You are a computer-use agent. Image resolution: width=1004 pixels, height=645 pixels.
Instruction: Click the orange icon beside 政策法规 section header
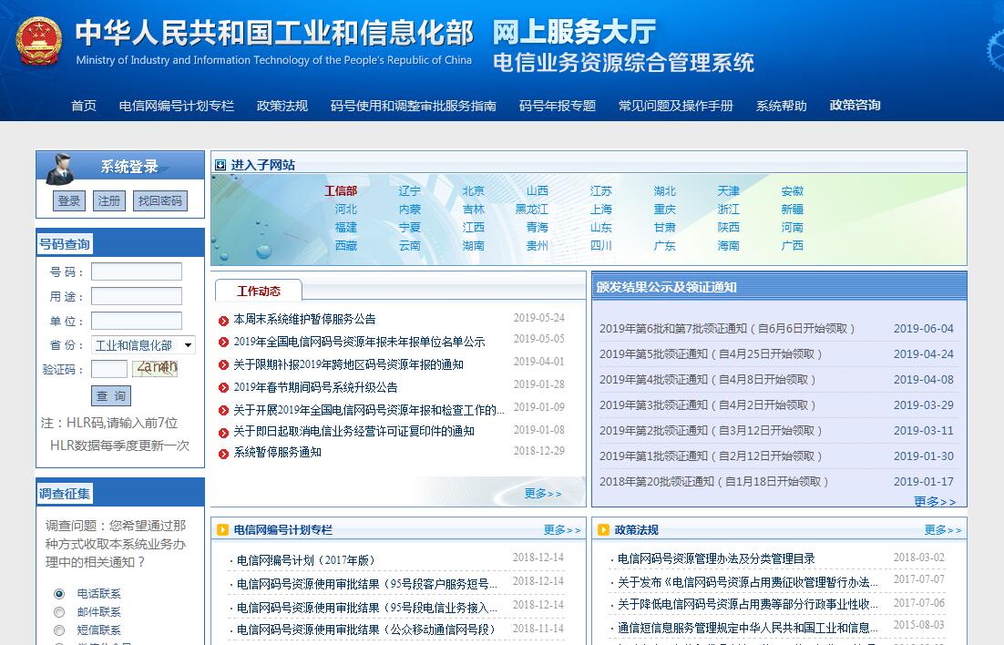(x=603, y=530)
